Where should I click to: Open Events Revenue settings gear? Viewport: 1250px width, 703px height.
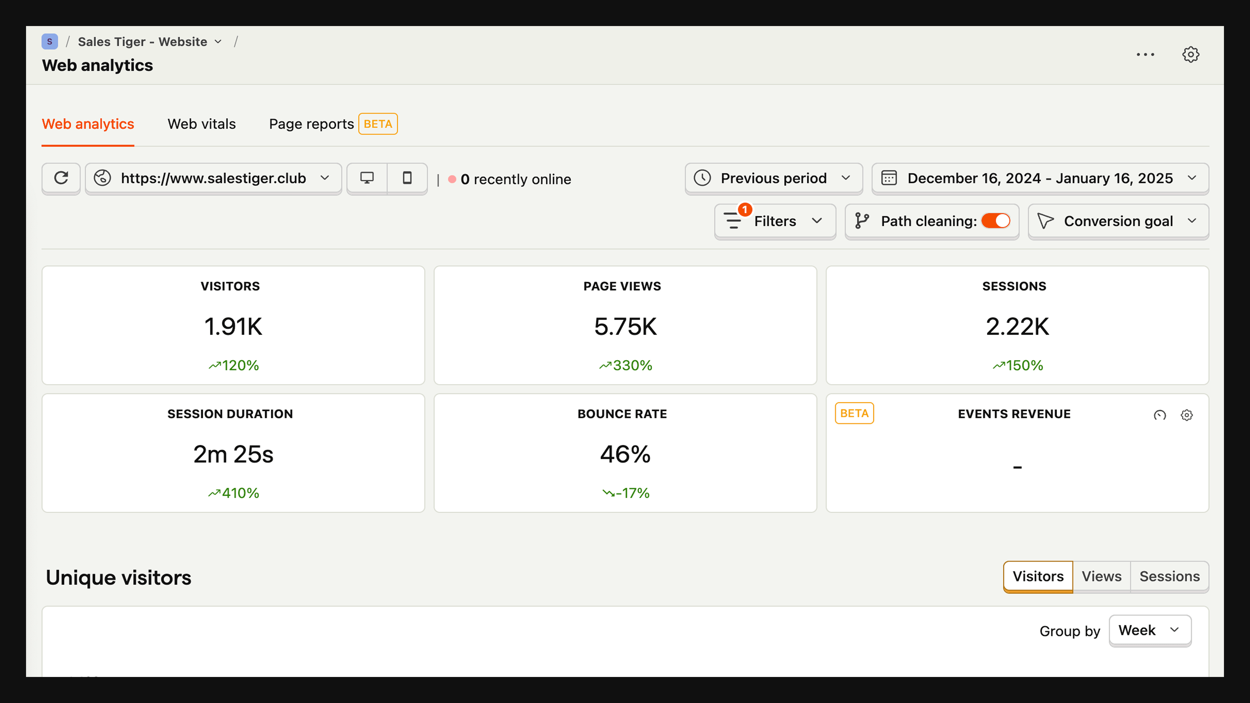1187,415
